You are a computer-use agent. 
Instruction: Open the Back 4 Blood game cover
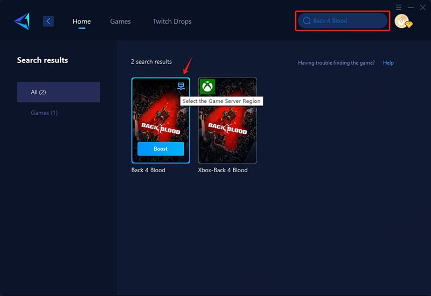tap(161, 121)
